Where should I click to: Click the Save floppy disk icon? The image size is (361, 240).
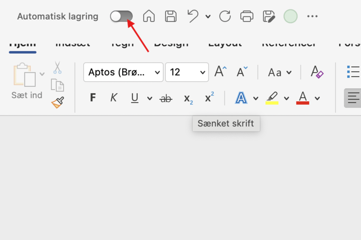[171, 16]
